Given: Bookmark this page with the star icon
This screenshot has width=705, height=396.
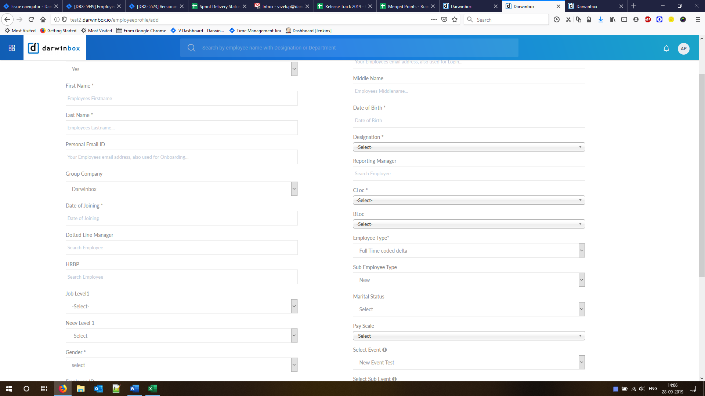Looking at the screenshot, I should (455, 20).
